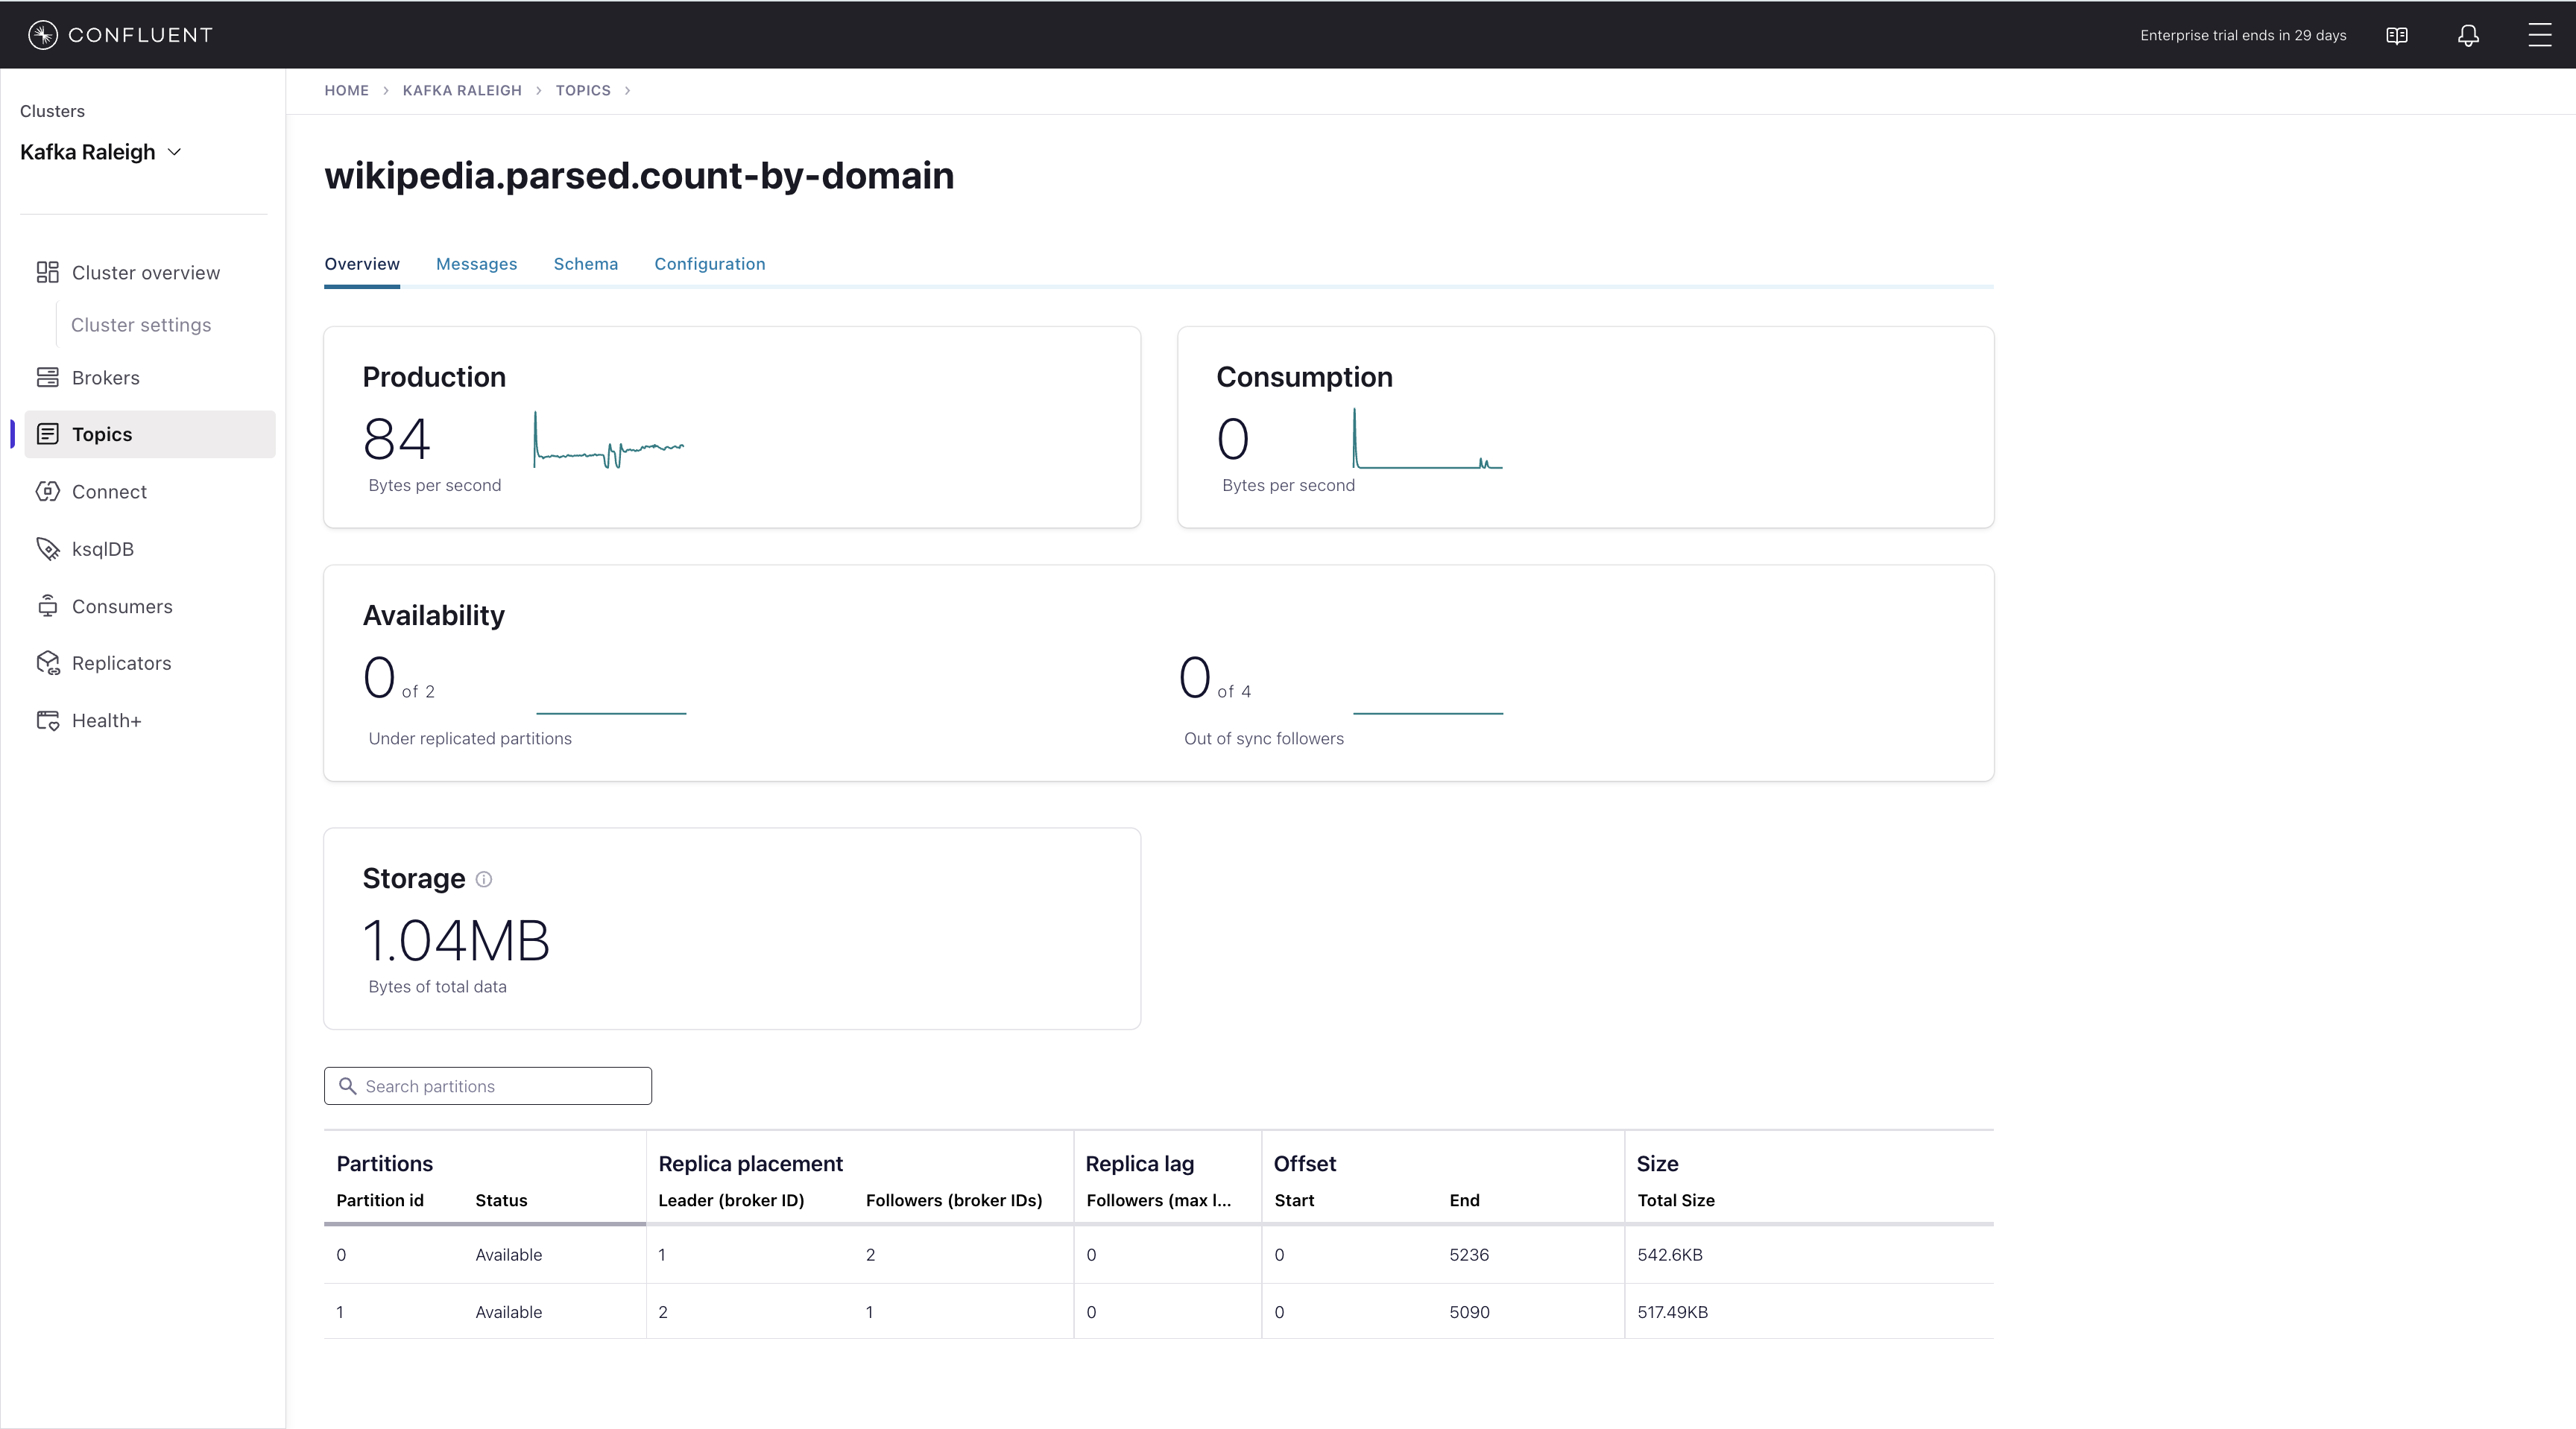Image resolution: width=2576 pixels, height=1429 pixels.
Task: Click the Connect sidebar icon
Action: (x=47, y=492)
